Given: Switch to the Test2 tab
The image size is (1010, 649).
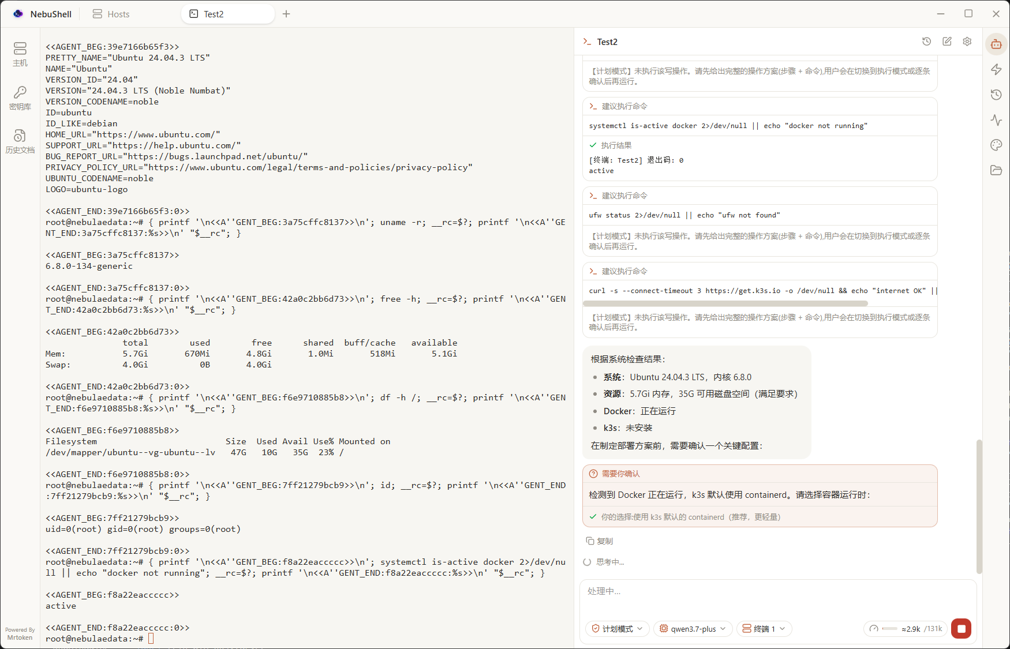Looking at the screenshot, I should [x=228, y=14].
